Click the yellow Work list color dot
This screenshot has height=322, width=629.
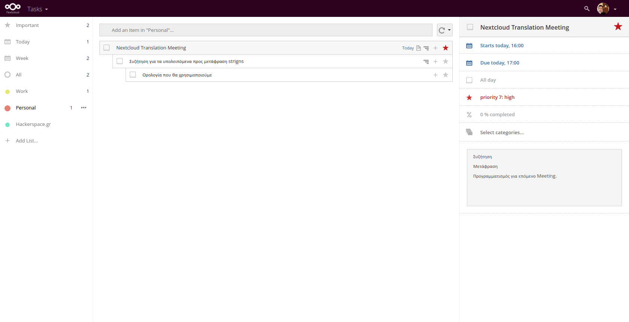pos(8,91)
